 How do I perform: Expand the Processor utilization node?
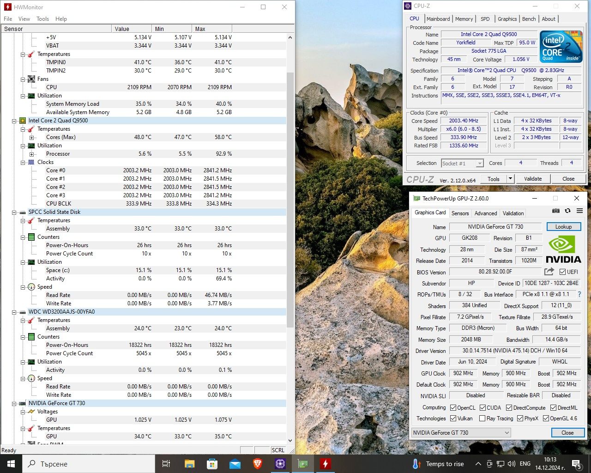(x=31, y=154)
